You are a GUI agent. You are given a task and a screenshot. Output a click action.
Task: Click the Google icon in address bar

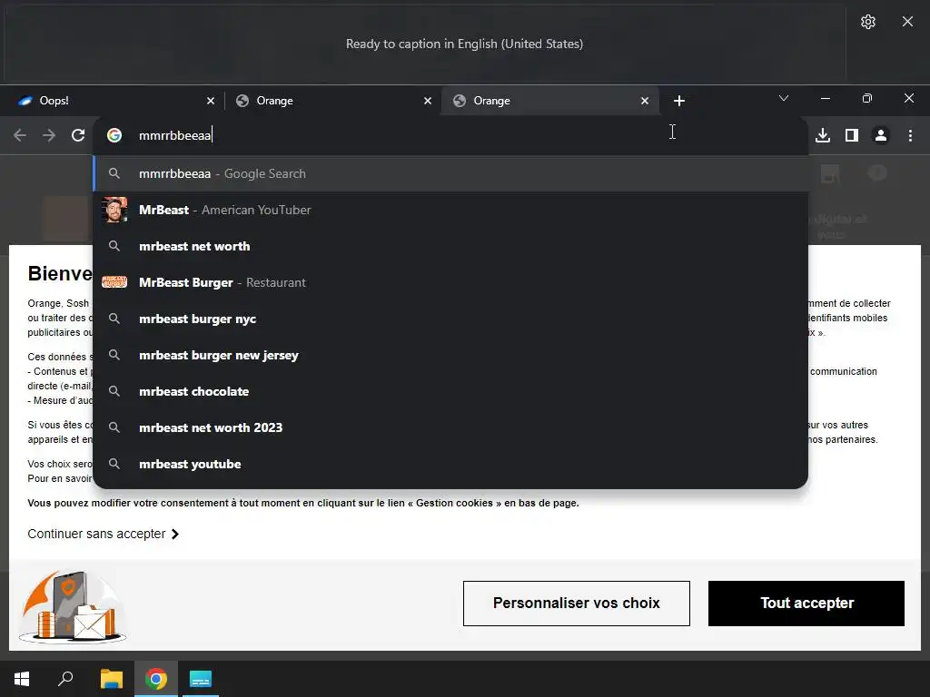coord(114,136)
